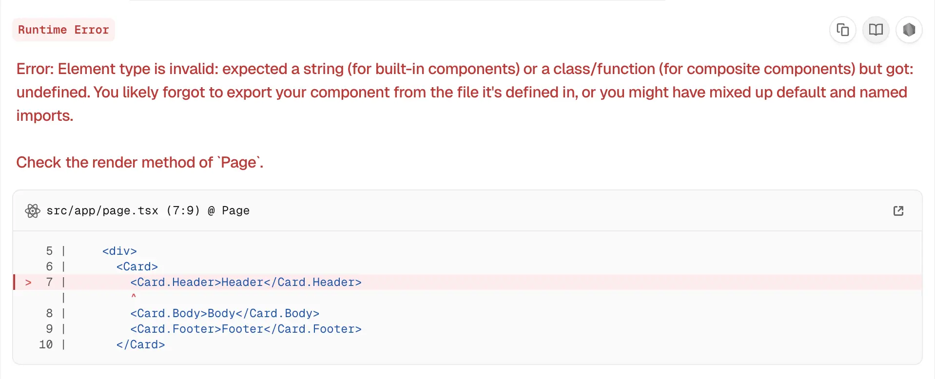Click the Node.js inspector hexagon icon

point(909,30)
